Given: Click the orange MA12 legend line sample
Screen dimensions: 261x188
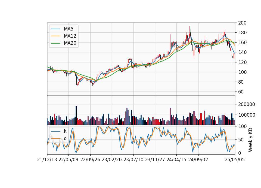Looking at the screenshot, I should point(55,36).
